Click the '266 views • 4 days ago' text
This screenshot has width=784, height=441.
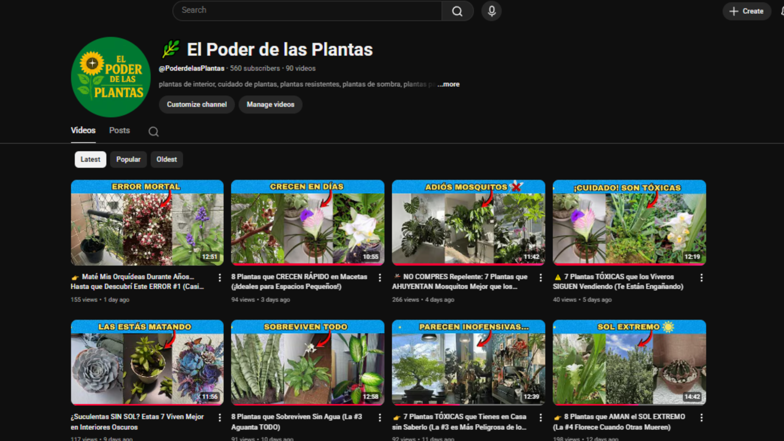(423, 299)
